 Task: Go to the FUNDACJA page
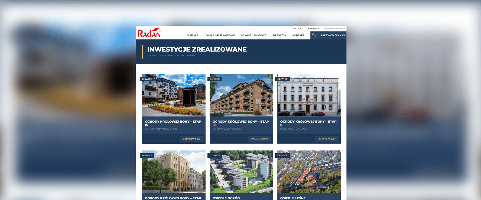279,35
